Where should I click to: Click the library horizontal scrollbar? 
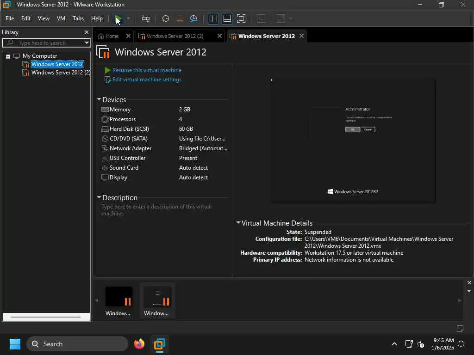click(46, 317)
